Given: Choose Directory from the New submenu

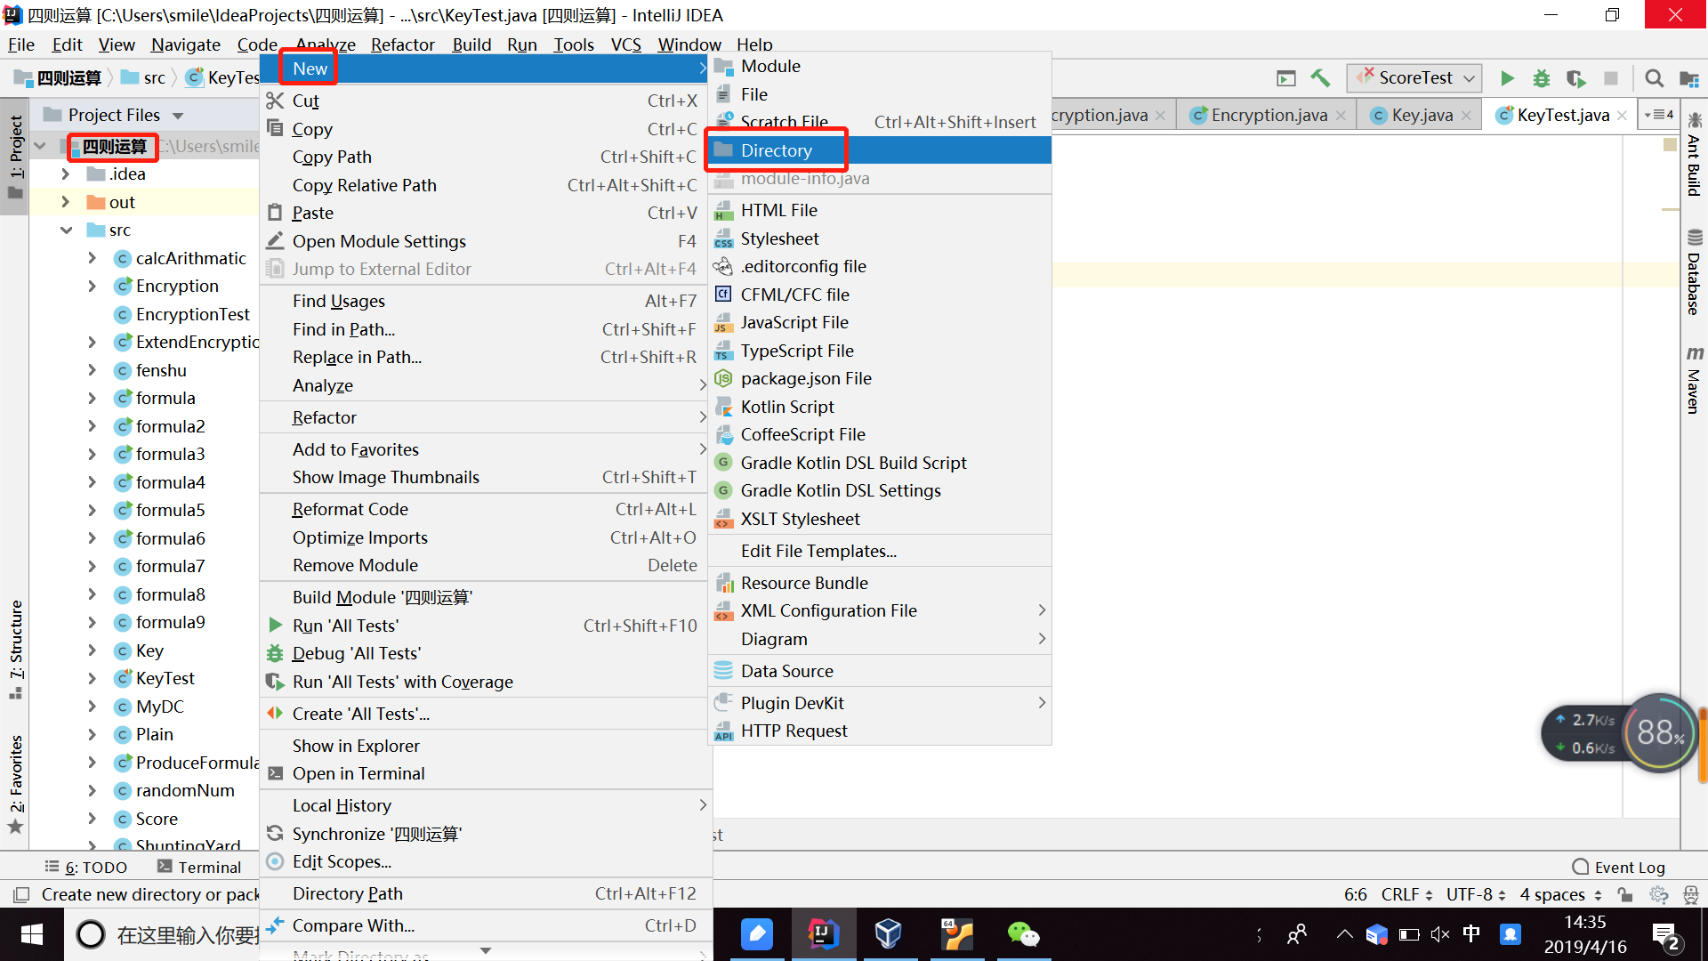Looking at the screenshot, I should (879, 150).
